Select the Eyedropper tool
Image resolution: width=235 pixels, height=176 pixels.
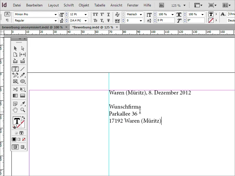(x=23, y=104)
